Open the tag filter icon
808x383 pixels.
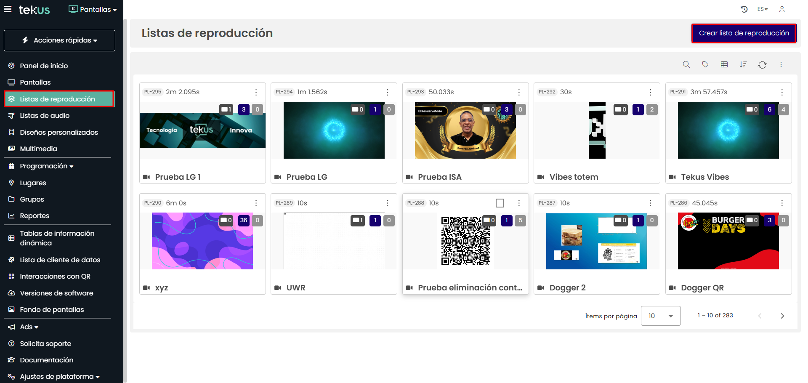pyautogui.click(x=705, y=64)
